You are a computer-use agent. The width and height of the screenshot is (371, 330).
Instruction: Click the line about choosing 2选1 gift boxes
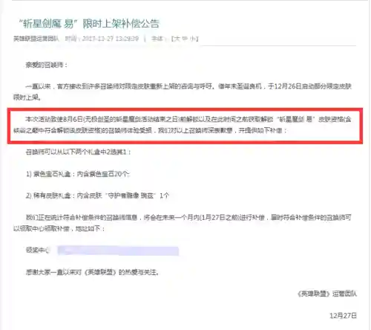78,152
